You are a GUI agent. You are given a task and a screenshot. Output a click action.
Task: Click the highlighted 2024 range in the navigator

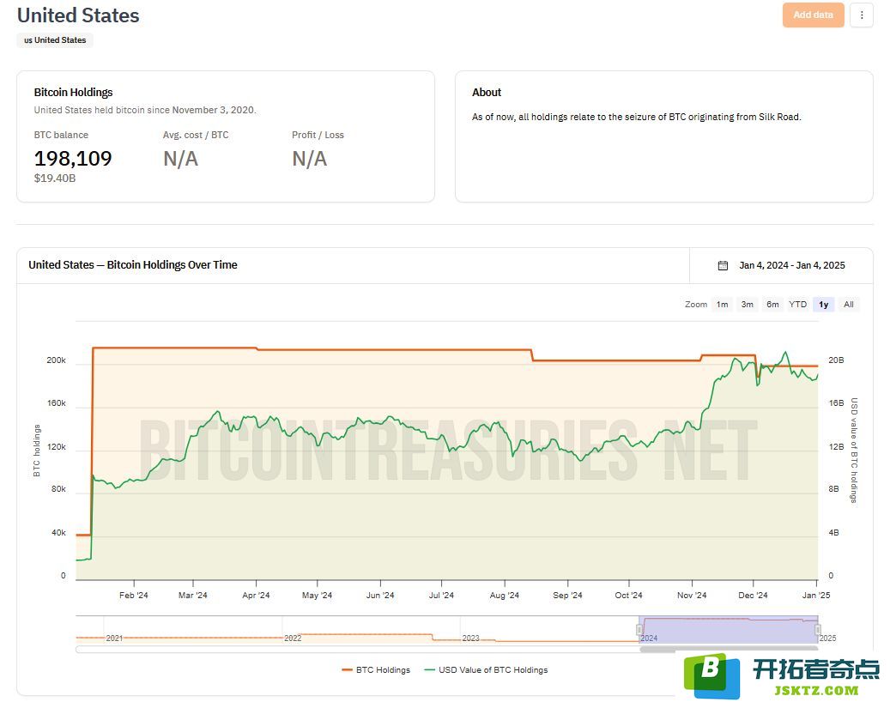point(729,629)
